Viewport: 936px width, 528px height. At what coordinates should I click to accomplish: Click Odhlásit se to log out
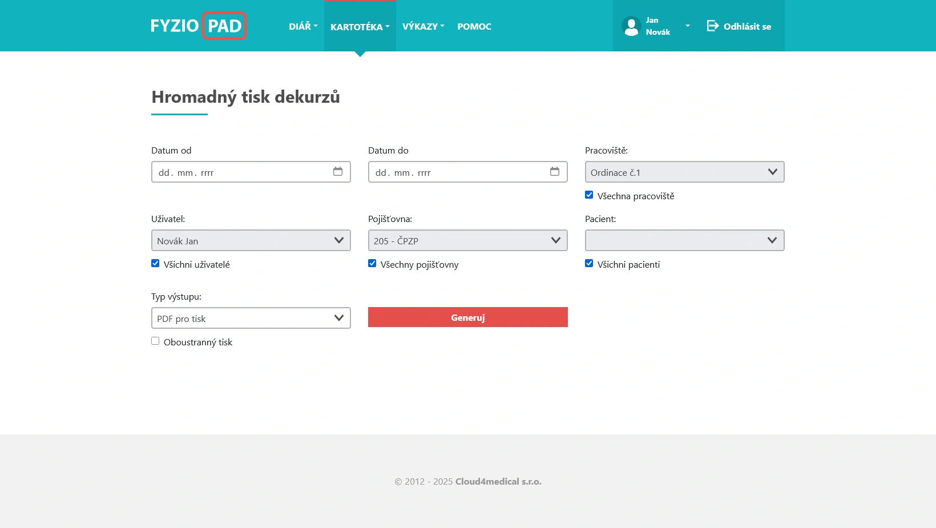point(747,26)
